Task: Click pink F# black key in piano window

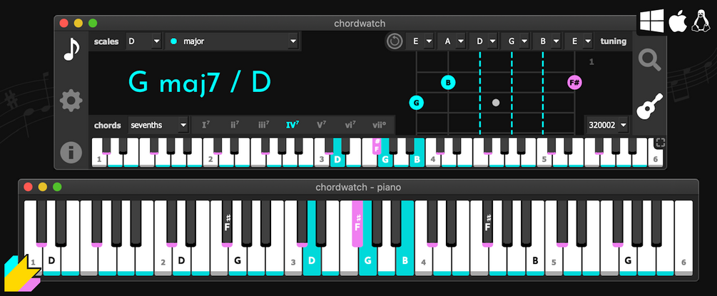Action: pos(357,223)
